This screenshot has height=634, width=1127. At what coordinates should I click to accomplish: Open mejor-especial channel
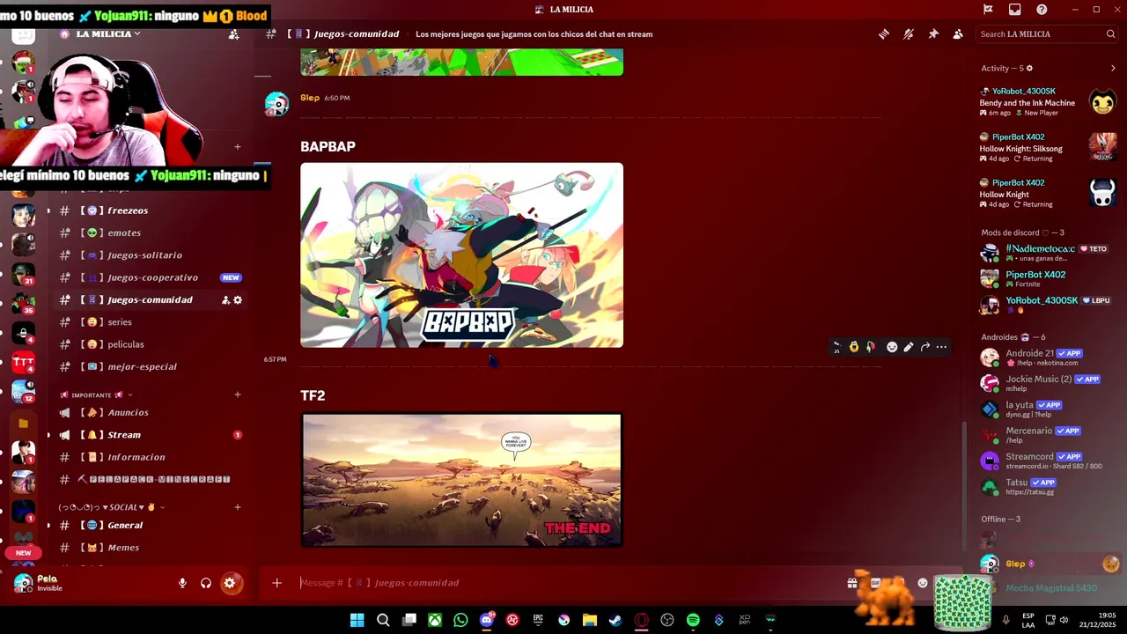tap(150, 366)
